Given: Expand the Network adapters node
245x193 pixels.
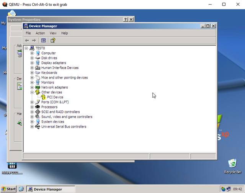Looking at the screenshot, I should pos(32,87).
